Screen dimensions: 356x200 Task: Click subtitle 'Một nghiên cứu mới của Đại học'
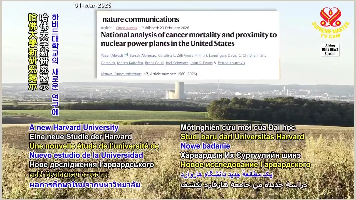pos(238,128)
